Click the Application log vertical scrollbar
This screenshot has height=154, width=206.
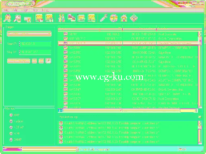click(x=200, y=132)
